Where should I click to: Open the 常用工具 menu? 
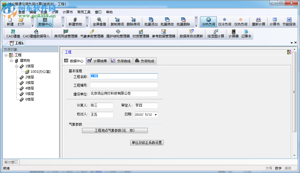pyautogui.click(x=84, y=12)
